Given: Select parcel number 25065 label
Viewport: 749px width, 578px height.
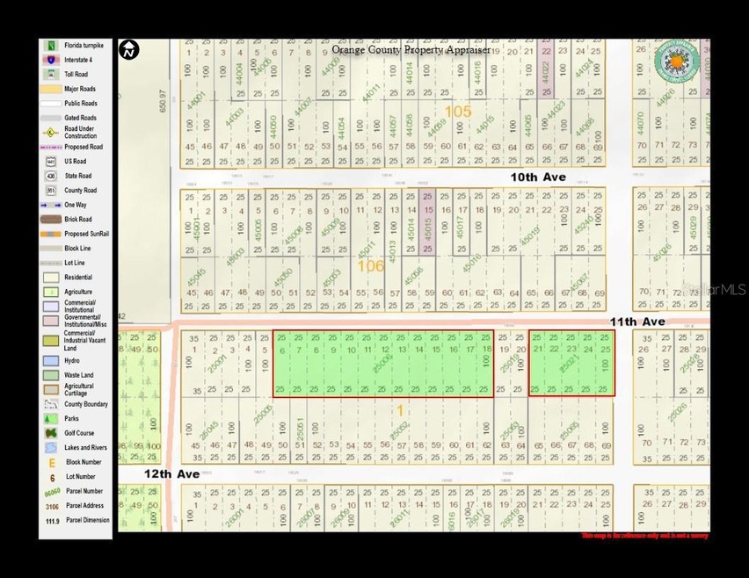Looking at the screenshot, I should [568, 430].
